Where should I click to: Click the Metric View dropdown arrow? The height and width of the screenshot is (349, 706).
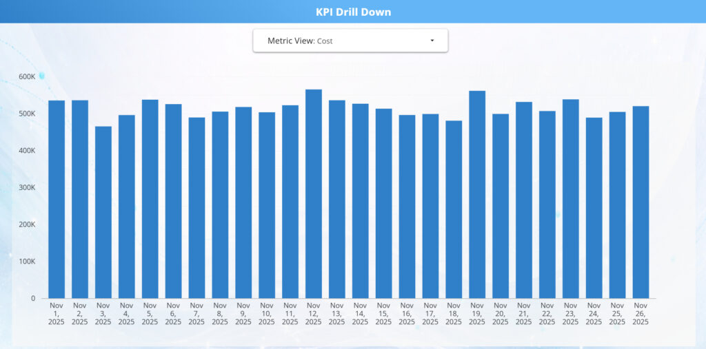tap(432, 41)
